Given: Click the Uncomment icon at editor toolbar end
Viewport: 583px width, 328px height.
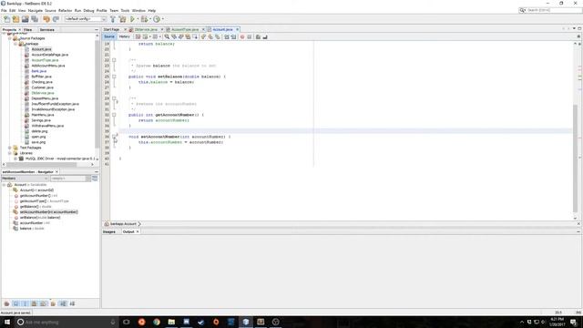Looking at the screenshot, I should (x=265, y=36).
